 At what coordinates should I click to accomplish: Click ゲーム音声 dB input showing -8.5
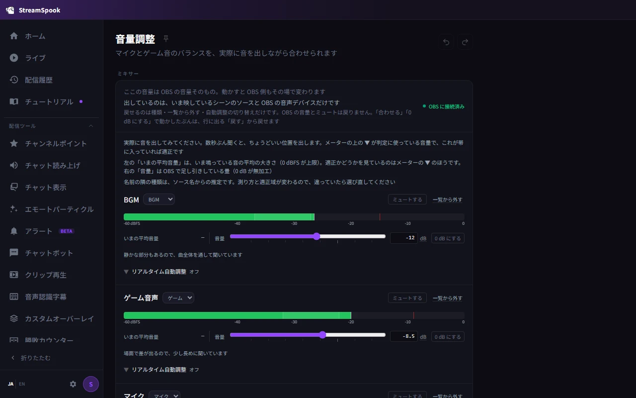coord(404,337)
